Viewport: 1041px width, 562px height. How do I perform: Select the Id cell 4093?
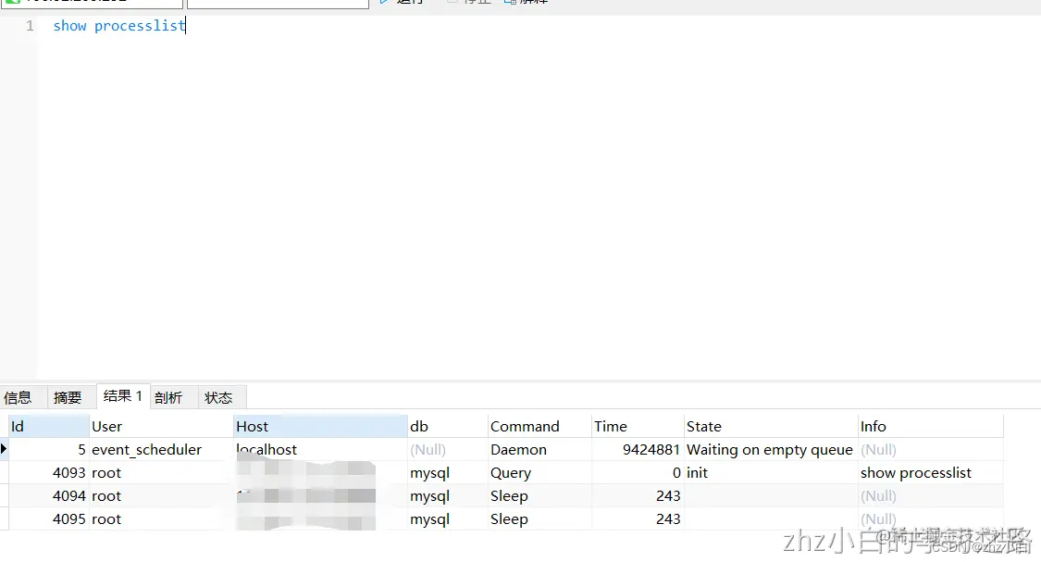pyautogui.click(x=48, y=472)
